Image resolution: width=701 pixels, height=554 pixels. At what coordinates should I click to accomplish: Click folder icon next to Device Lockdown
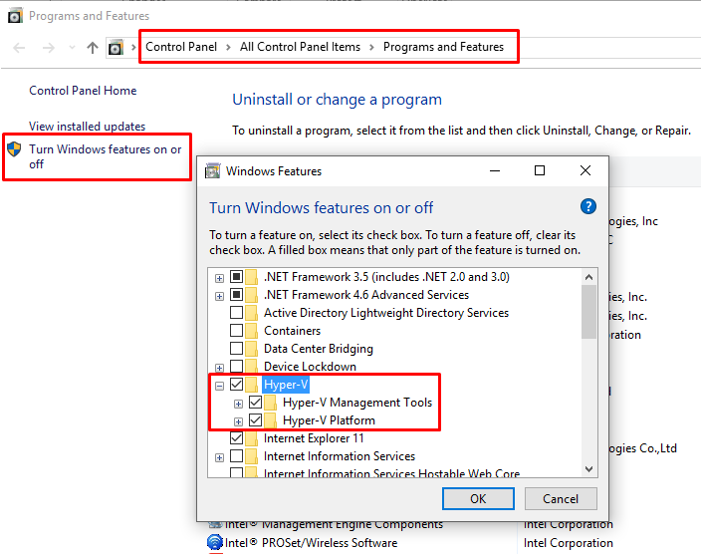[x=252, y=366]
